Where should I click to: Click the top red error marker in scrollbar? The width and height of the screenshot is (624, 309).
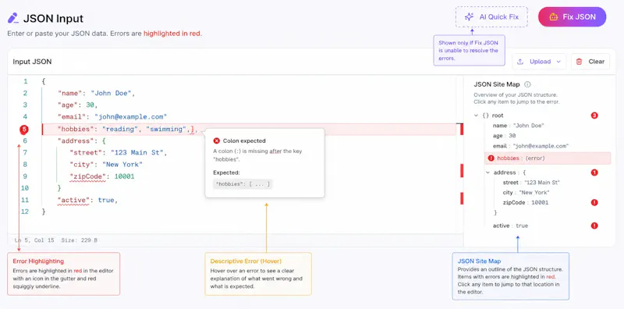(x=462, y=129)
